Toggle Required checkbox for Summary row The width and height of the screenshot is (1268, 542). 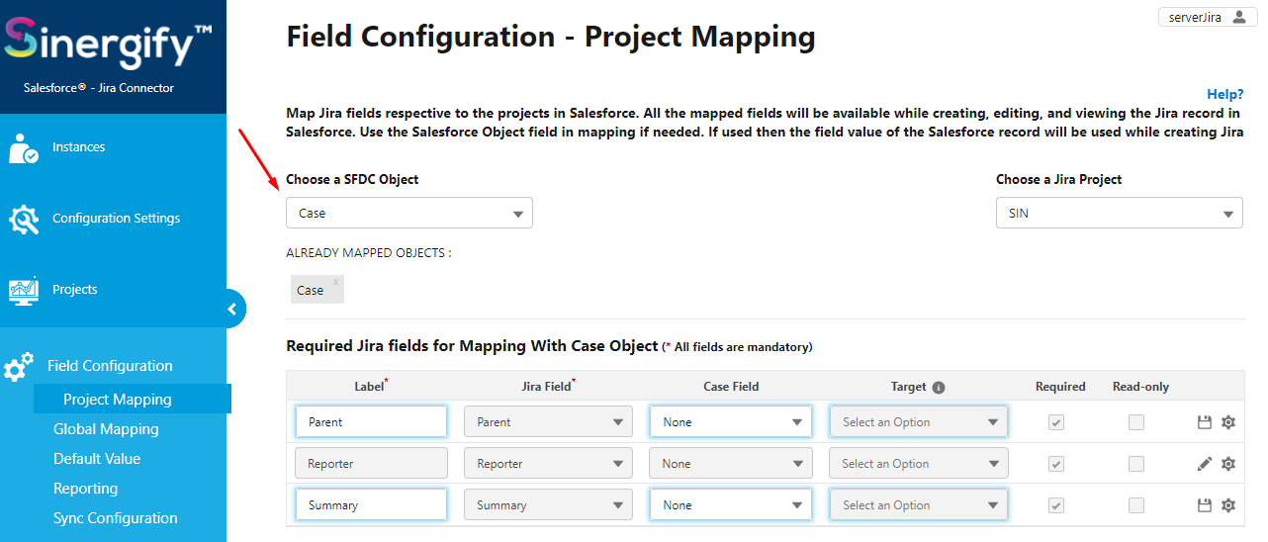click(x=1056, y=505)
